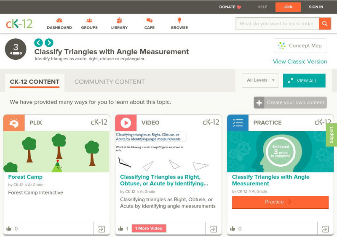This screenshot has width=337, height=237.
Task: Click the Cafe menu label
Action: tap(150, 27)
